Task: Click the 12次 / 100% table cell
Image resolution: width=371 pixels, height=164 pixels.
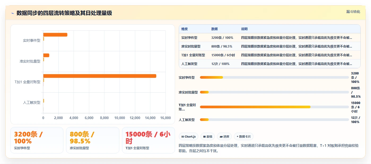Action: tap(220, 64)
